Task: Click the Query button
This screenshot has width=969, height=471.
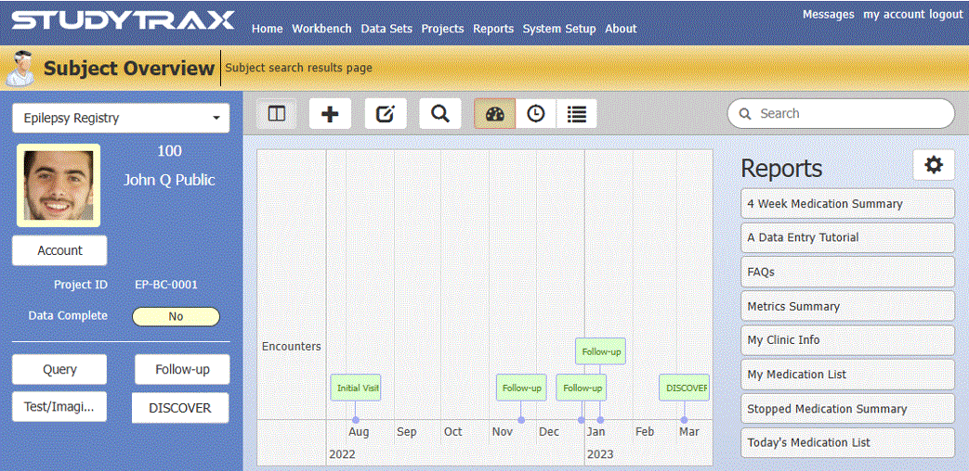Action: 59,369
